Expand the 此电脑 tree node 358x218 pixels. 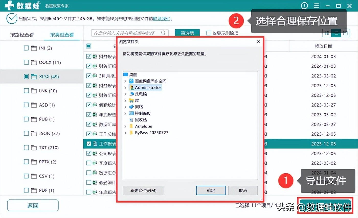coord(125,94)
